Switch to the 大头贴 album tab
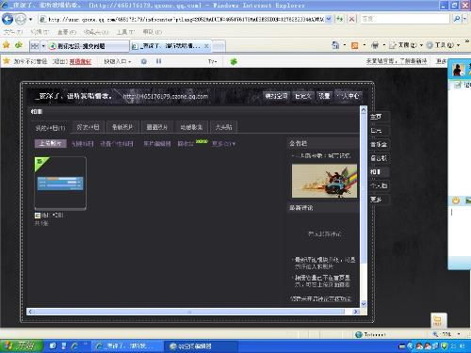Screen dimensions: 471x353 click(223, 127)
